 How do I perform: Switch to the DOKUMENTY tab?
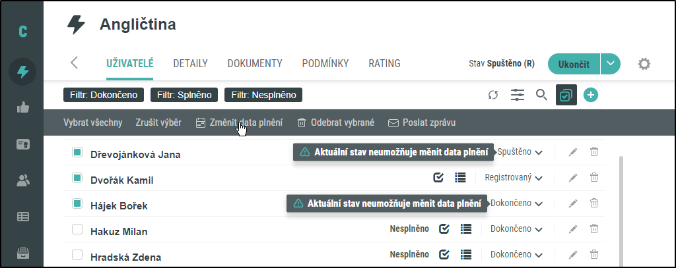[x=255, y=64]
